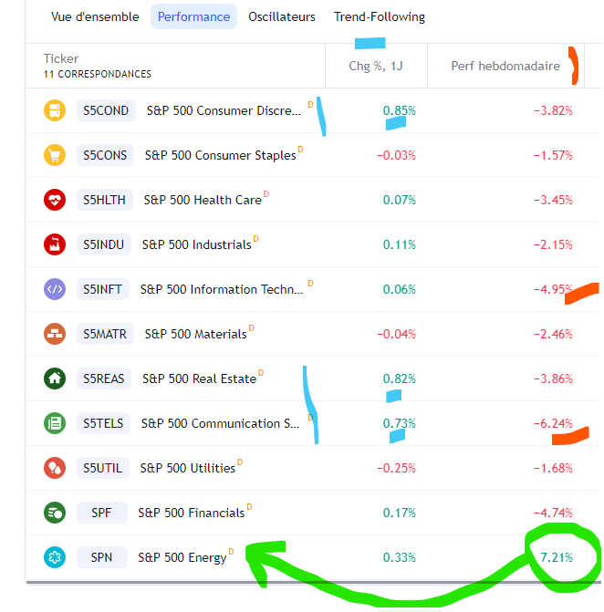Click the 0.33% daily change value
604x612 pixels.
399,558
